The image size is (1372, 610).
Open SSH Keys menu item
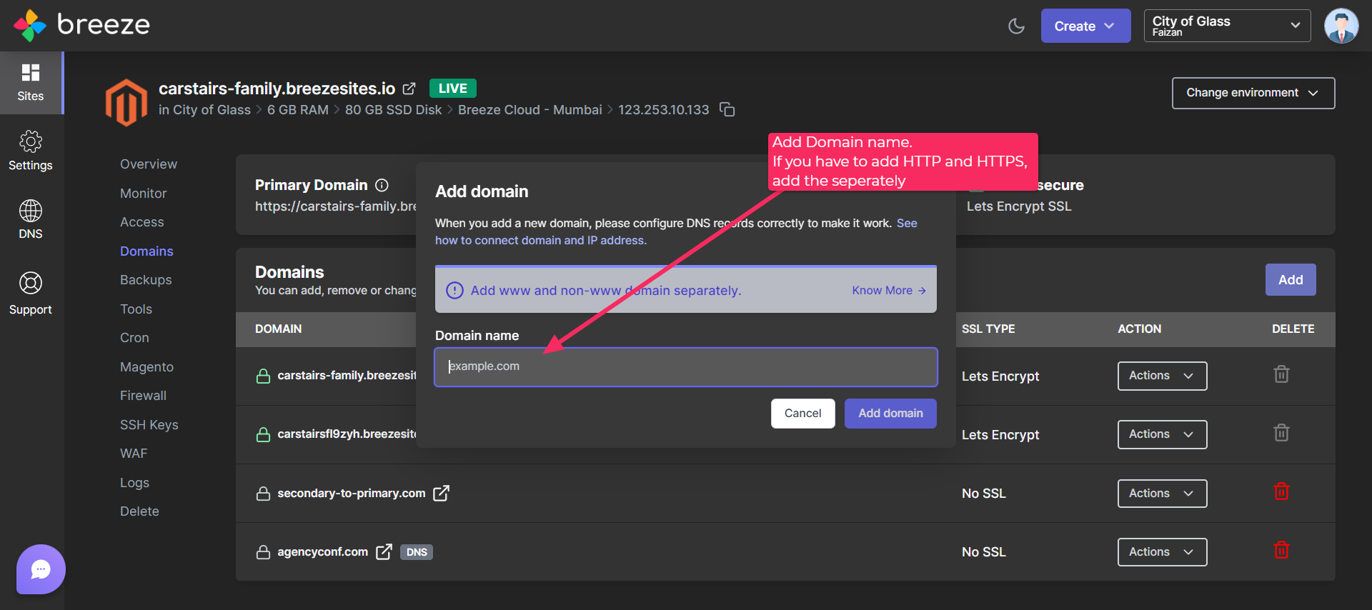pos(149,425)
